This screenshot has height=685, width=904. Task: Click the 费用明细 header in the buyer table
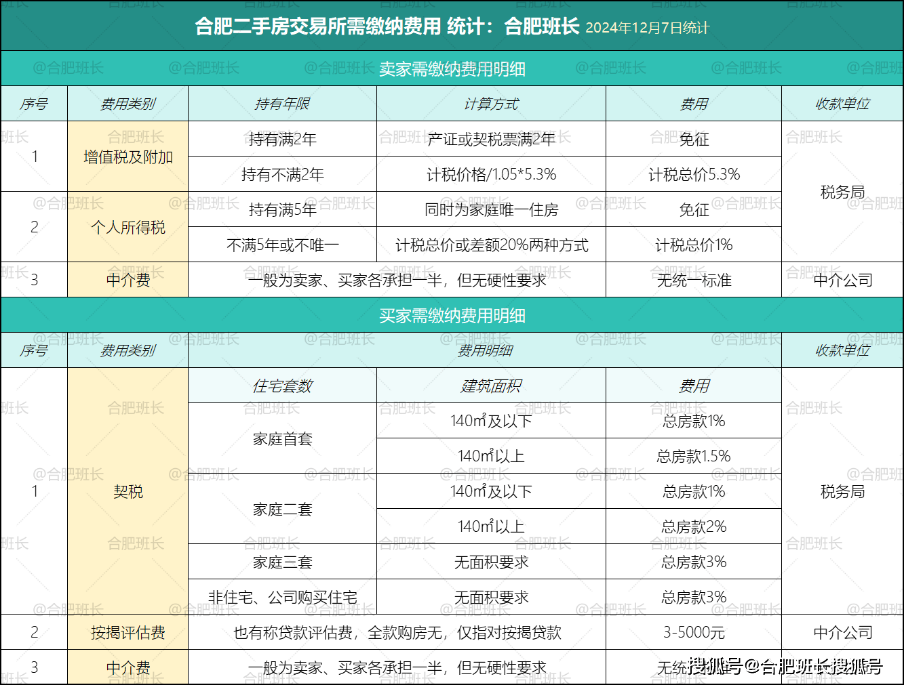coord(485,350)
